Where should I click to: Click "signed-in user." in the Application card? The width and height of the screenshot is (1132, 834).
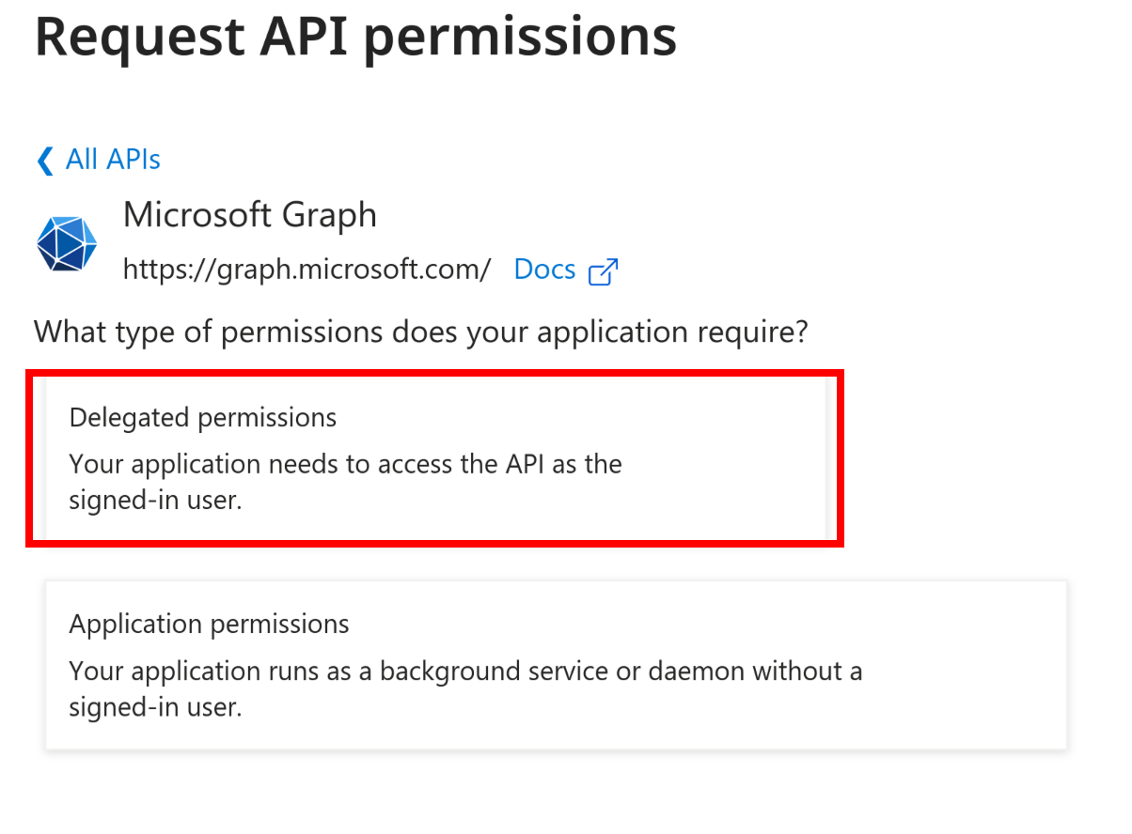tap(155, 707)
